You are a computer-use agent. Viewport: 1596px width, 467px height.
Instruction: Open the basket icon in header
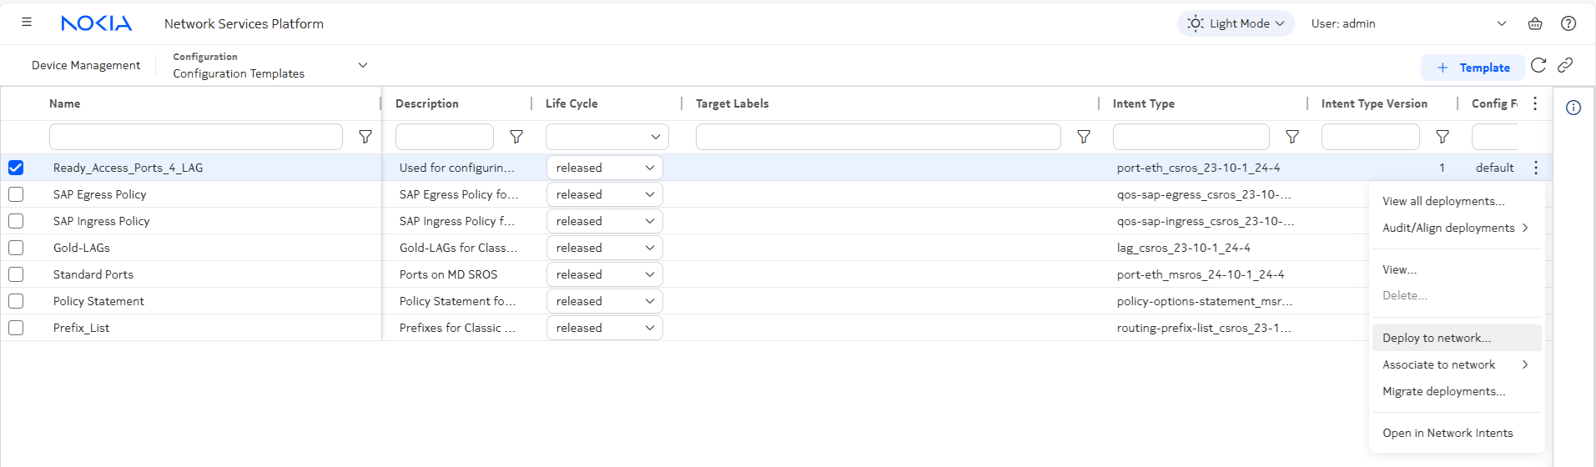tap(1535, 23)
